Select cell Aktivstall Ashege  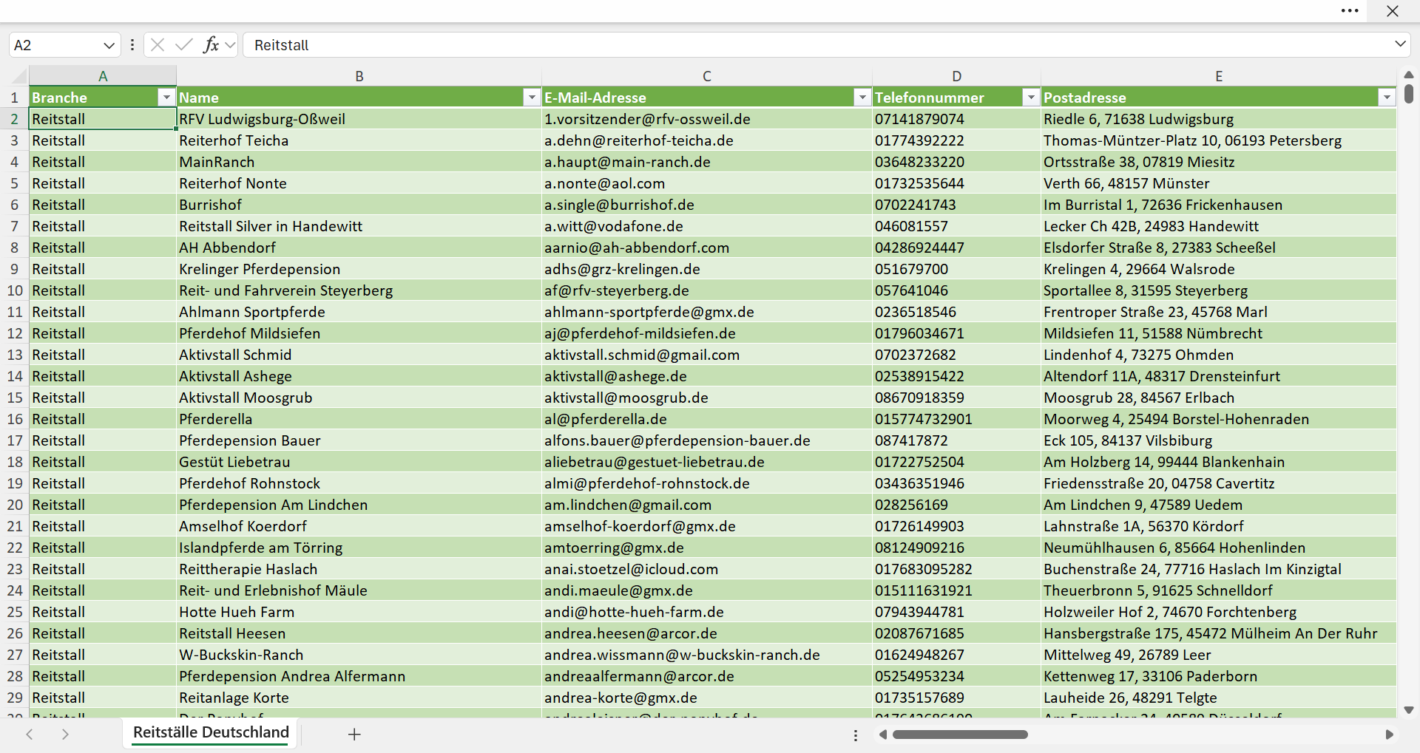(x=359, y=376)
